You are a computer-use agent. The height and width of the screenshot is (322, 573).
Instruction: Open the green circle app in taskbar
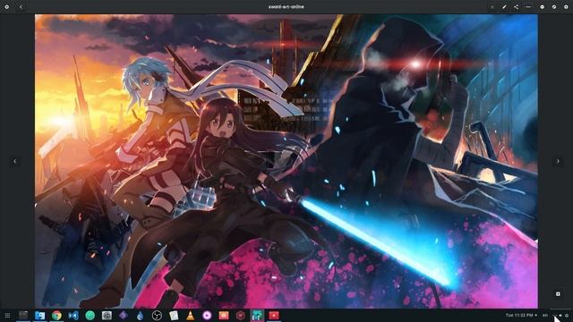pyautogui.click(x=90, y=315)
